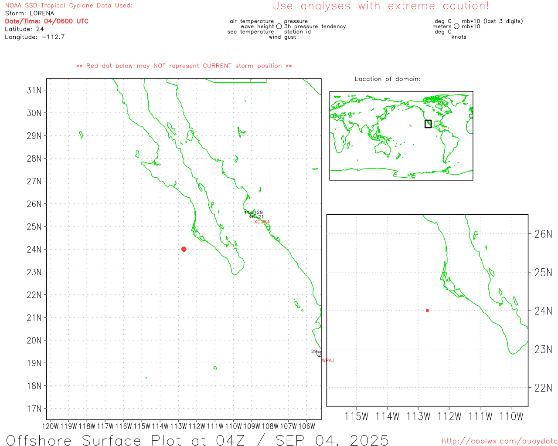Click the 'Storm: LORENA' text

30,13
